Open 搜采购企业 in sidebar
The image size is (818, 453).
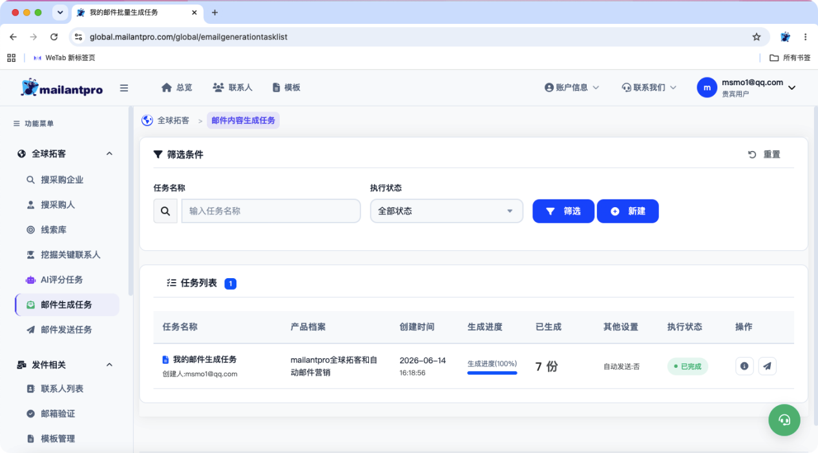pyautogui.click(x=62, y=180)
